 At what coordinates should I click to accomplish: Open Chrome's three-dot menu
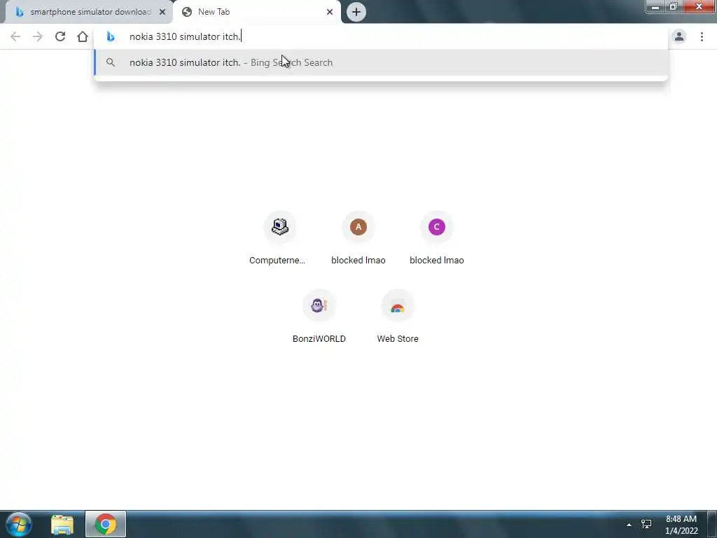tap(702, 36)
